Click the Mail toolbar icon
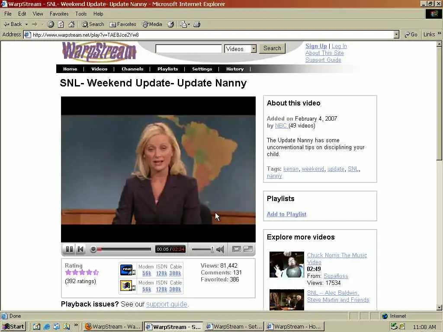Viewport: 443px width, 332px height. click(183, 24)
